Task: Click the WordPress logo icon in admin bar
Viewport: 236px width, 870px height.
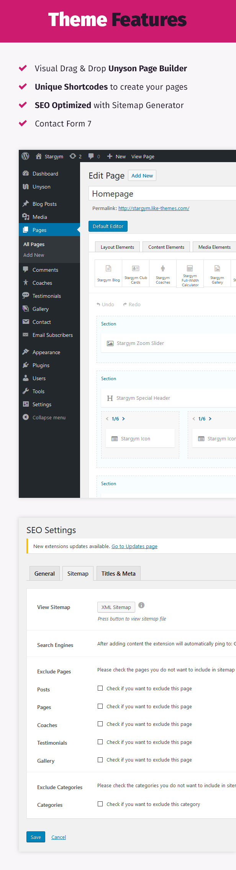Action: [x=25, y=156]
